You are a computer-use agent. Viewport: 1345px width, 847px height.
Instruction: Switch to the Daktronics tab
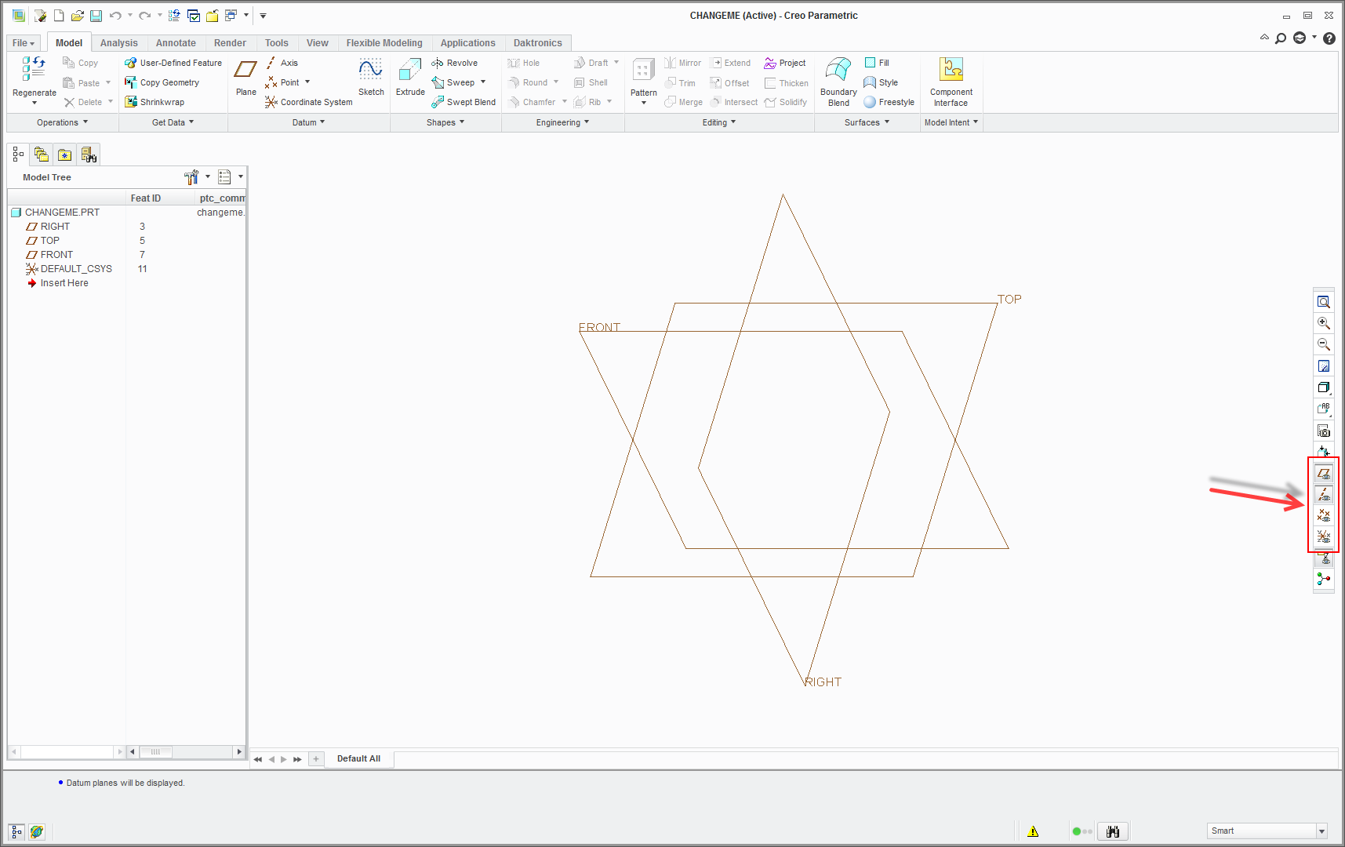[x=538, y=43]
